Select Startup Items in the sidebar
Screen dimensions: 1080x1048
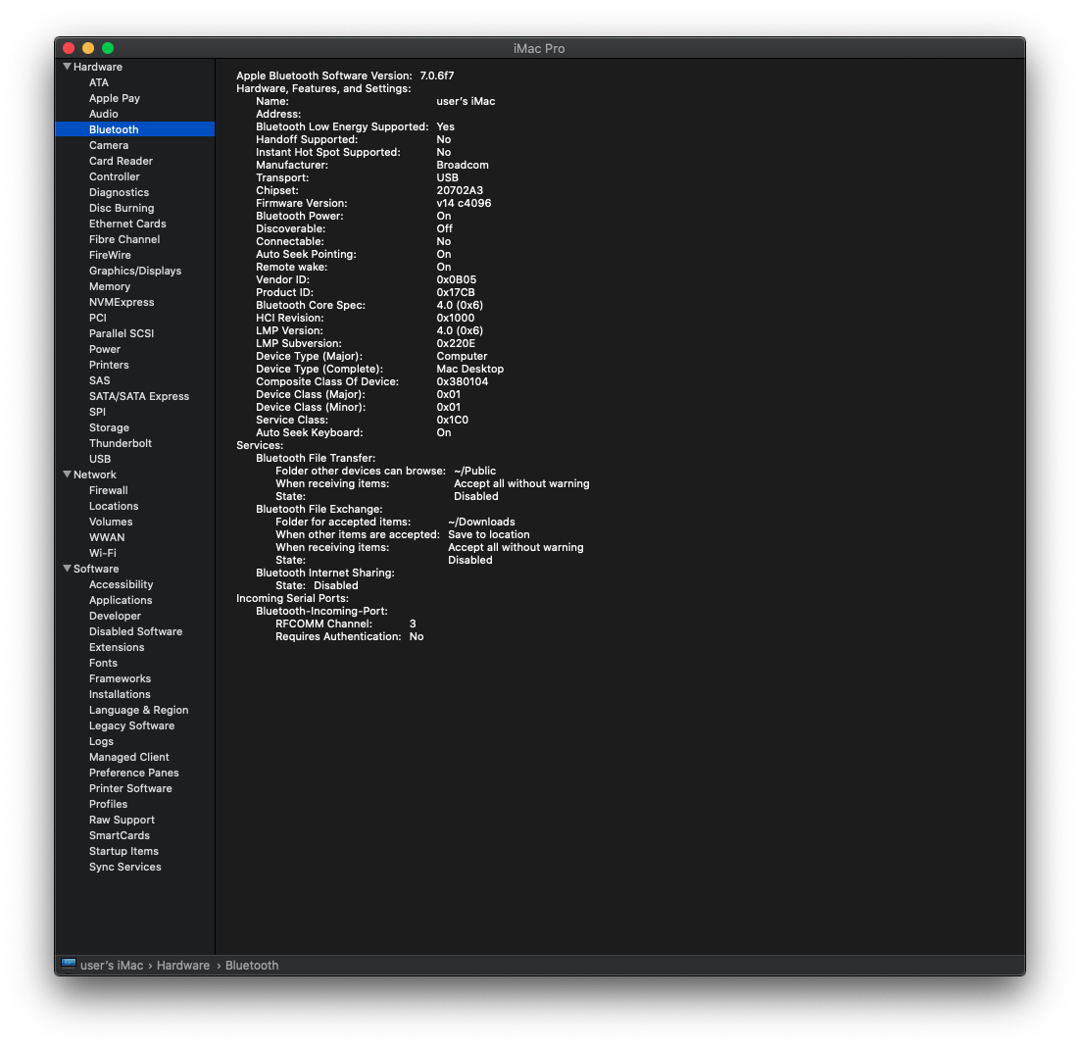[124, 851]
